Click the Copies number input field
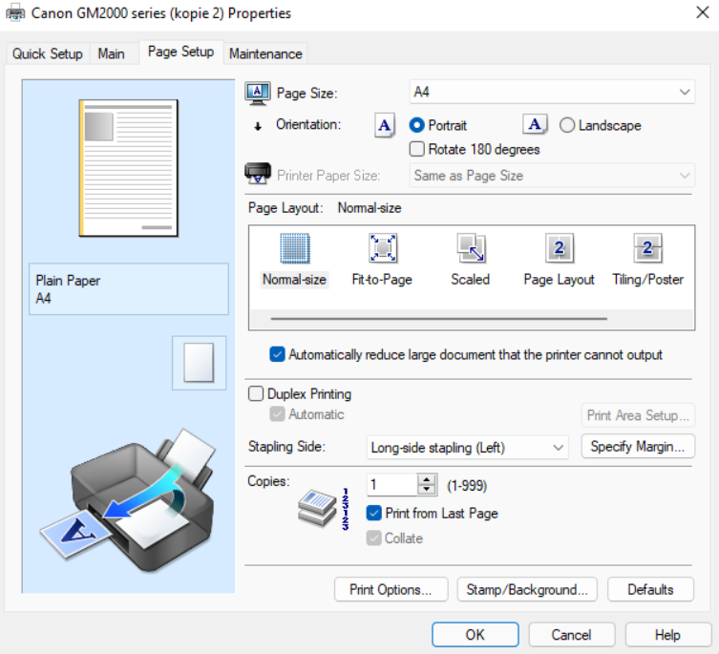The image size is (719, 654). [x=392, y=485]
